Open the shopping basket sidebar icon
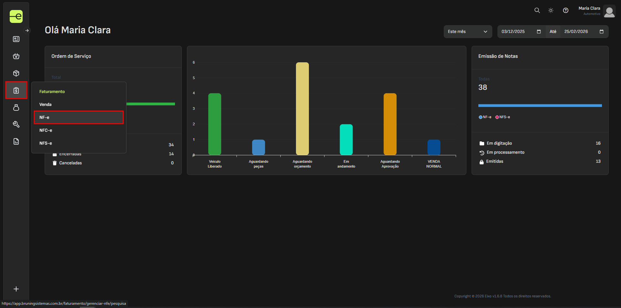 pos(16,56)
